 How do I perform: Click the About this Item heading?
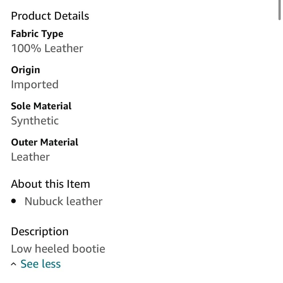coord(50,184)
